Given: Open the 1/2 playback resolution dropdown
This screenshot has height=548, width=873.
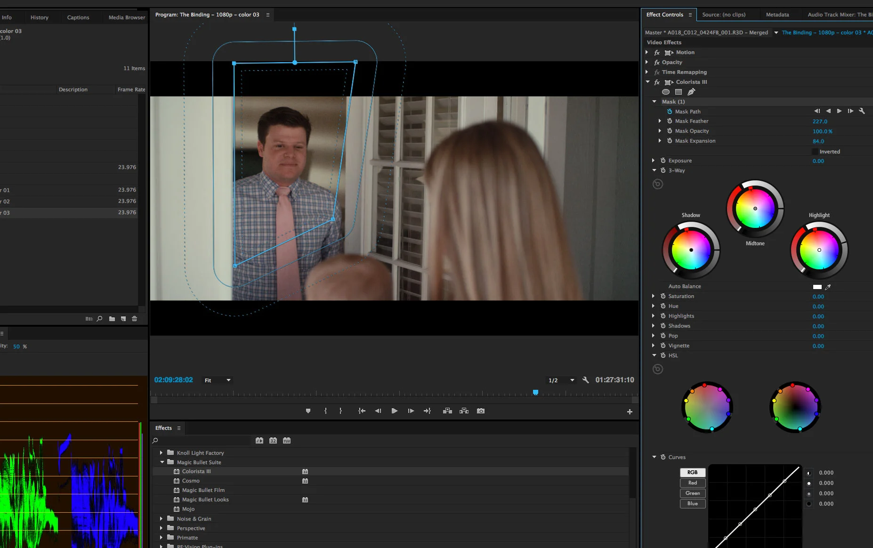Looking at the screenshot, I should point(561,380).
